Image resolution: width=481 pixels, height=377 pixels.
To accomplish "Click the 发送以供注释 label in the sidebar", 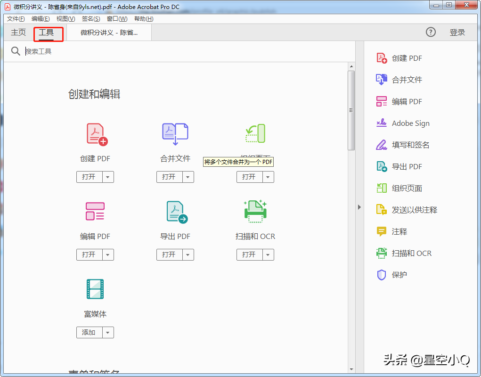I will pyautogui.click(x=415, y=210).
